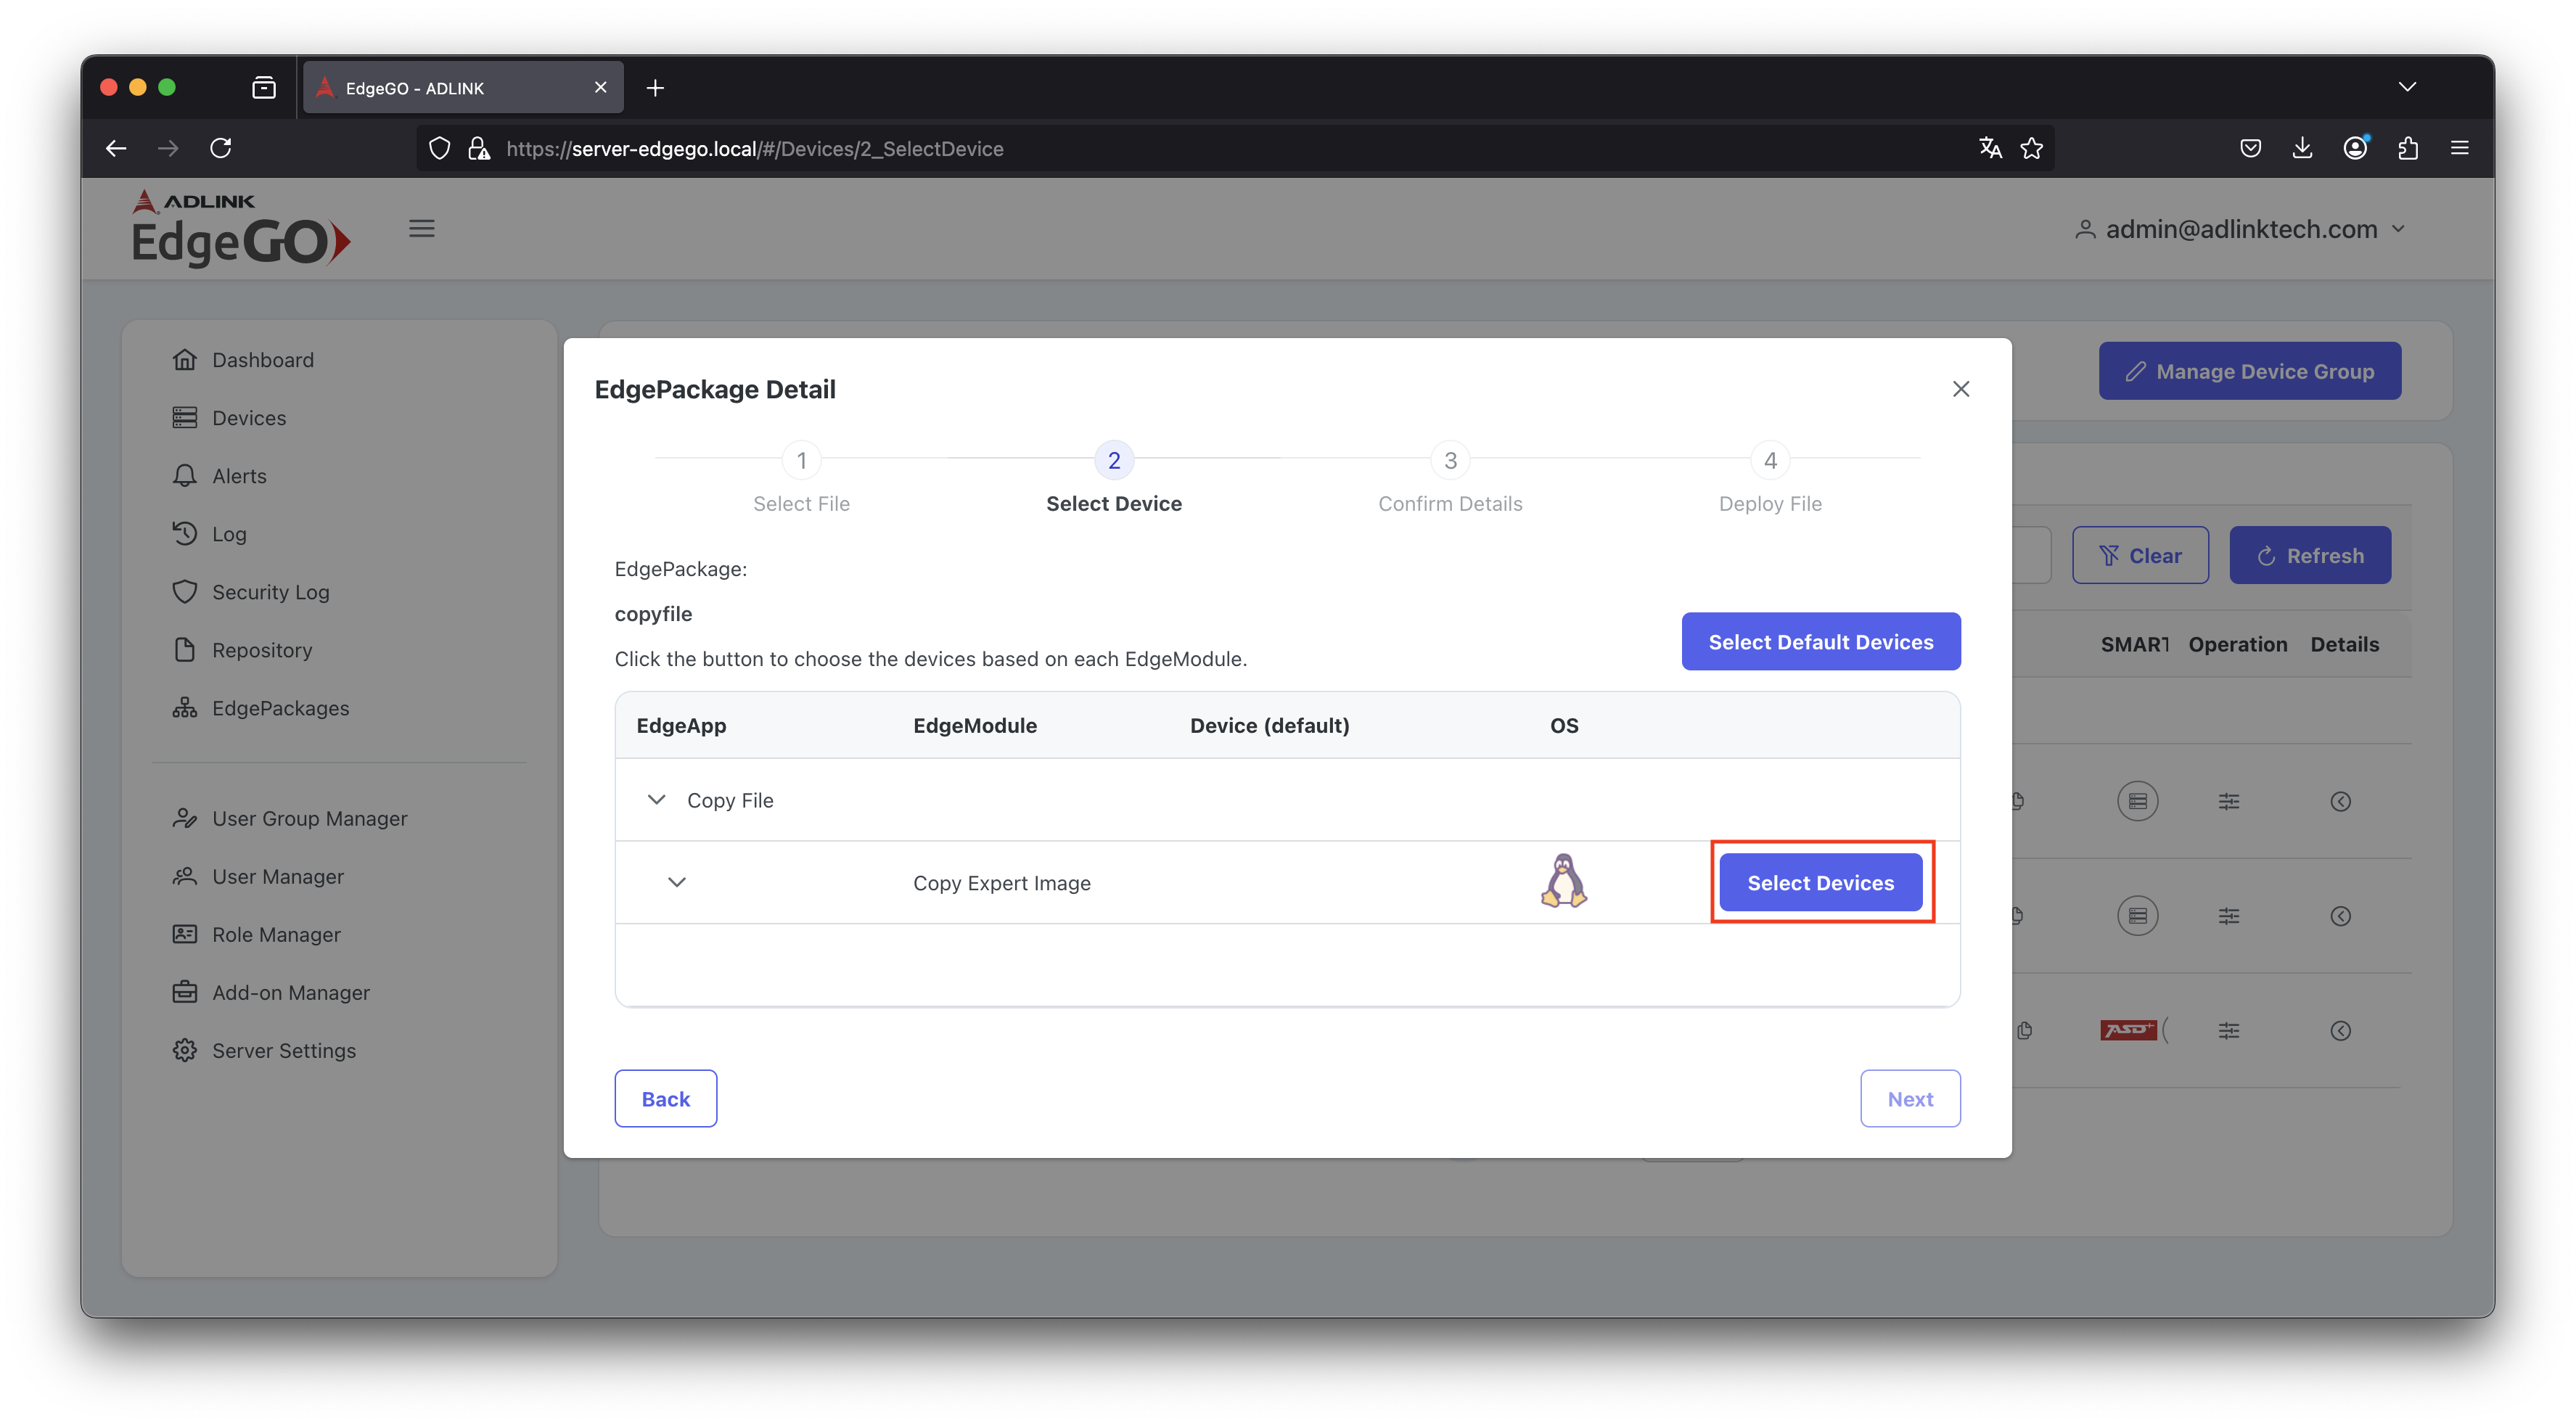The width and height of the screenshot is (2576, 1425).
Task: Open the admin account dropdown
Action: (2240, 229)
